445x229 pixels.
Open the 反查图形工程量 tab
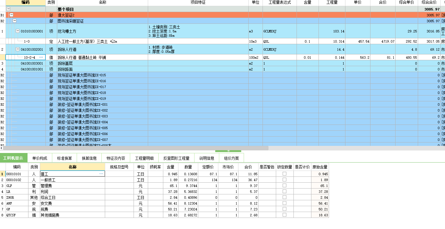click(x=176, y=158)
